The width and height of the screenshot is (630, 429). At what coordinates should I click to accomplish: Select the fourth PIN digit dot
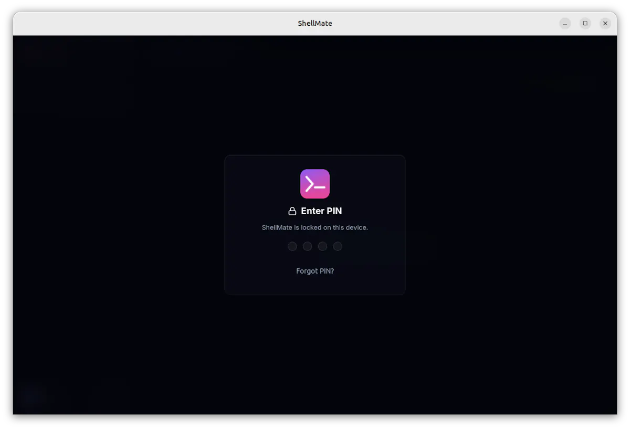click(x=338, y=246)
